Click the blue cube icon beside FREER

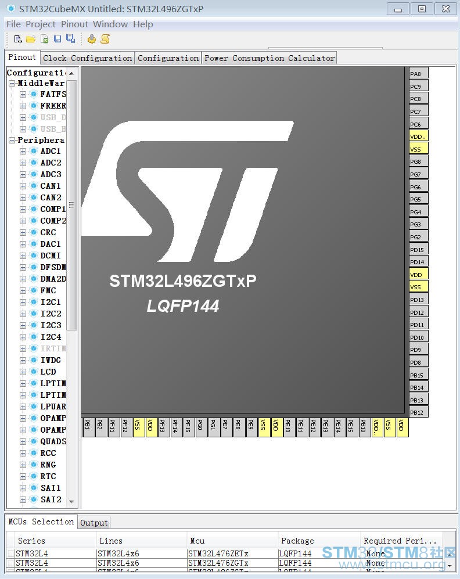coord(34,106)
